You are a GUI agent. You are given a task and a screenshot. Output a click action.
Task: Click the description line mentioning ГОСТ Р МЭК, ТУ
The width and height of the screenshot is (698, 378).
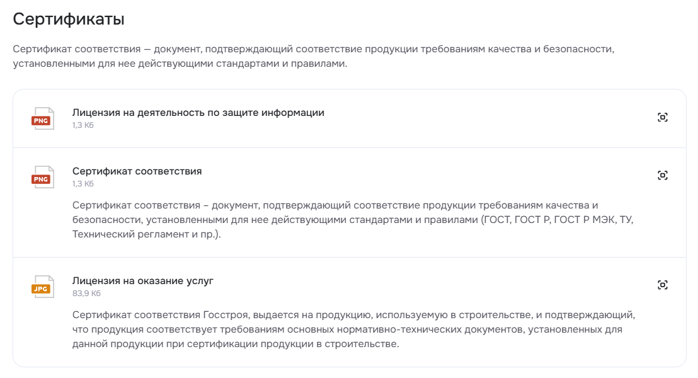pyautogui.click(x=353, y=220)
